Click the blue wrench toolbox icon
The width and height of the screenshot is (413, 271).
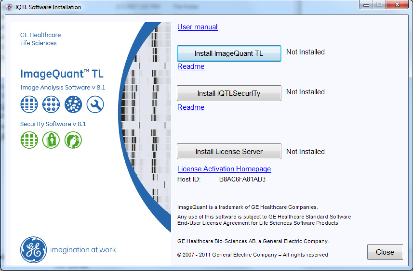pyautogui.click(x=95, y=104)
